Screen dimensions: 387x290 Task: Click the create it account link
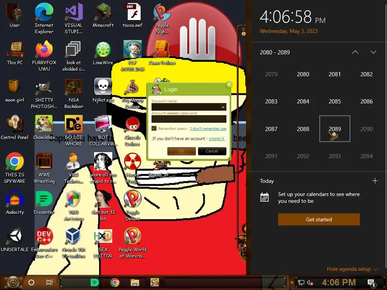[217, 139]
